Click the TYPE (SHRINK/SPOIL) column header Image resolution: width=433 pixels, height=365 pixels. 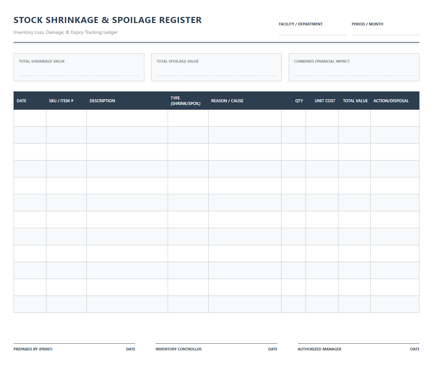[x=188, y=101]
